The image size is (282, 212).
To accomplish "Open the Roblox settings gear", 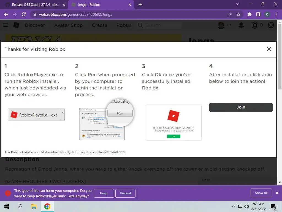I will click(x=271, y=25).
